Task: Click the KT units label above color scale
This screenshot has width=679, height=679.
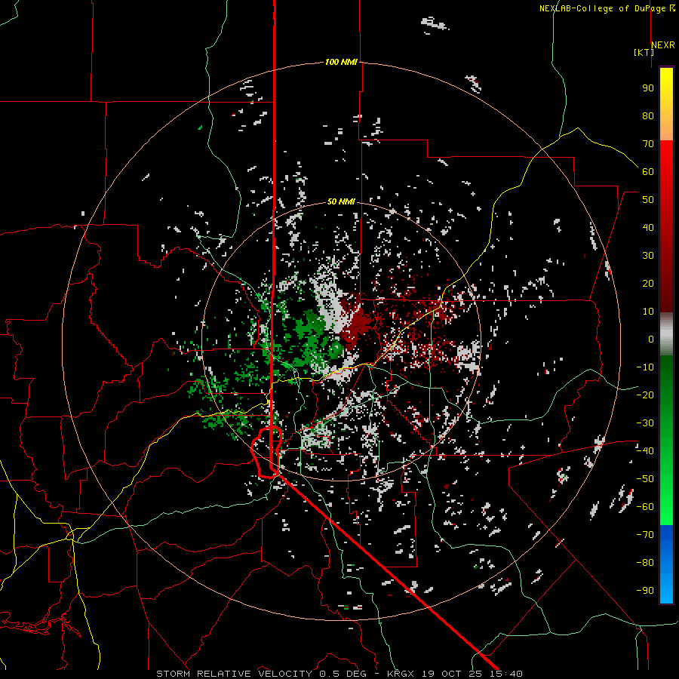Action: click(x=644, y=52)
